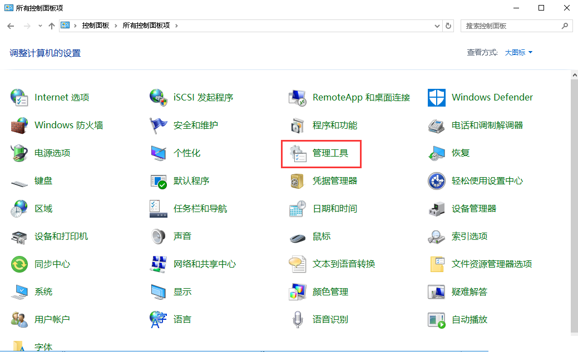This screenshot has height=352, width=578.
Task: Click the 系统 computer icon
Action: click(x=19, y=292)
